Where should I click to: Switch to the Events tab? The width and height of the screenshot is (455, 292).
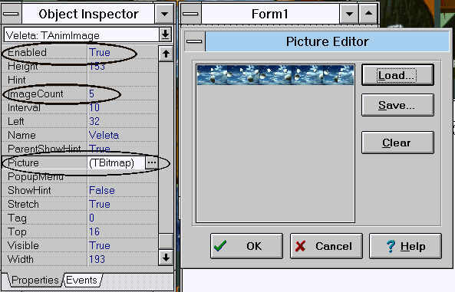tap(82, 280)
